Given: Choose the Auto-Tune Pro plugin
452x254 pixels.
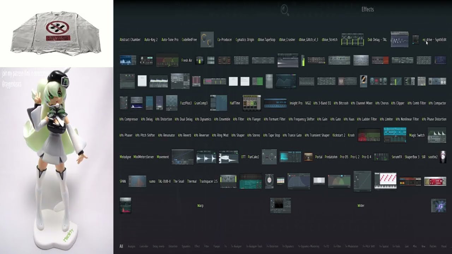Looking at the screenshot, I should 170,40.
